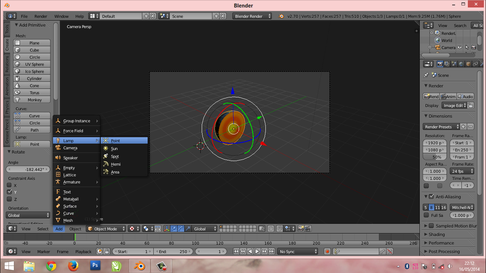Viewport: 486px width, 273px height.
Task: Open the Object Mode dropdown
Action: coord(107,229)
